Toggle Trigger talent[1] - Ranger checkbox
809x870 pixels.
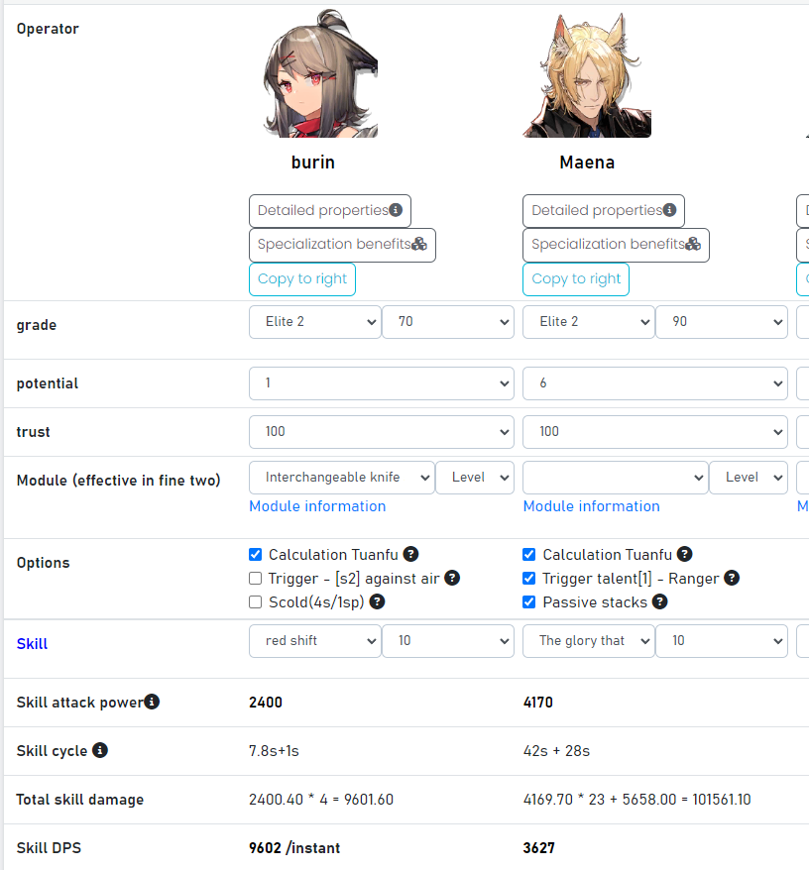(x=529, y=578)
